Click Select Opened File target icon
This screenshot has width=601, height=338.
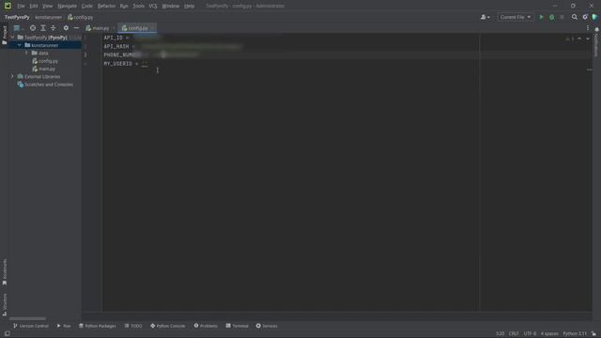point(33,28)
